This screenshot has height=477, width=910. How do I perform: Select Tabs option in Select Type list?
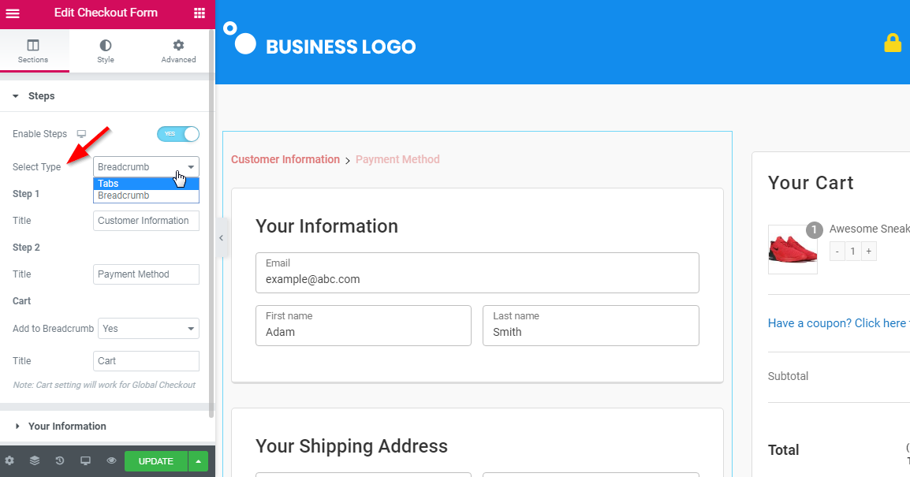click(146, 184)
